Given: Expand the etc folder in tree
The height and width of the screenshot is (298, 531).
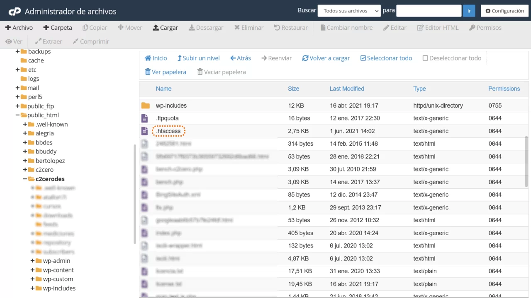Looking at the screenshot, I should click(17, 70).
